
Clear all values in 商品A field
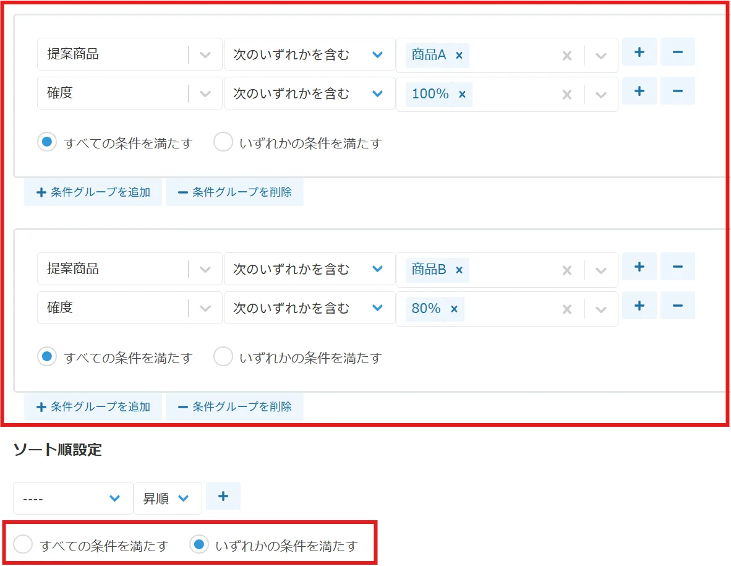click(x=567, y=56)
